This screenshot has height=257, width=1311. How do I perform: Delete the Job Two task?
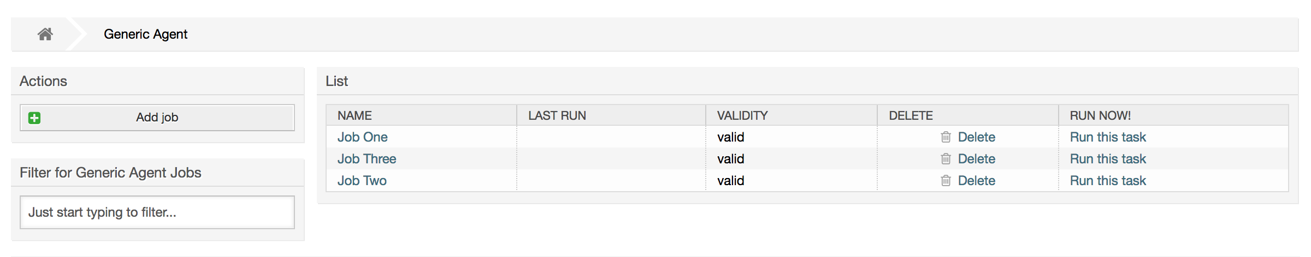tap(976, 181)
